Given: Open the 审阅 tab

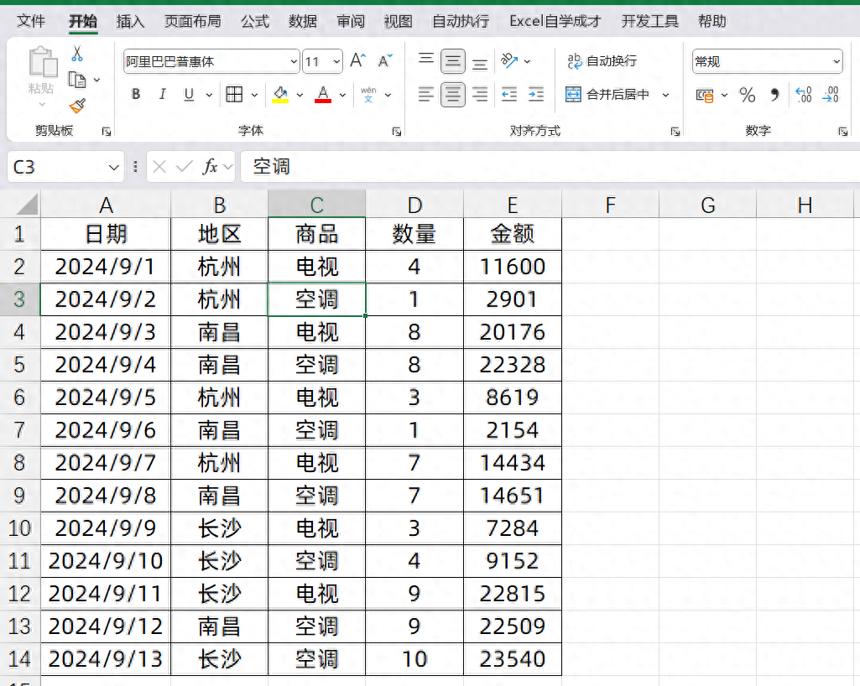Looking at the screenshot, I should (x=351, y=22).
